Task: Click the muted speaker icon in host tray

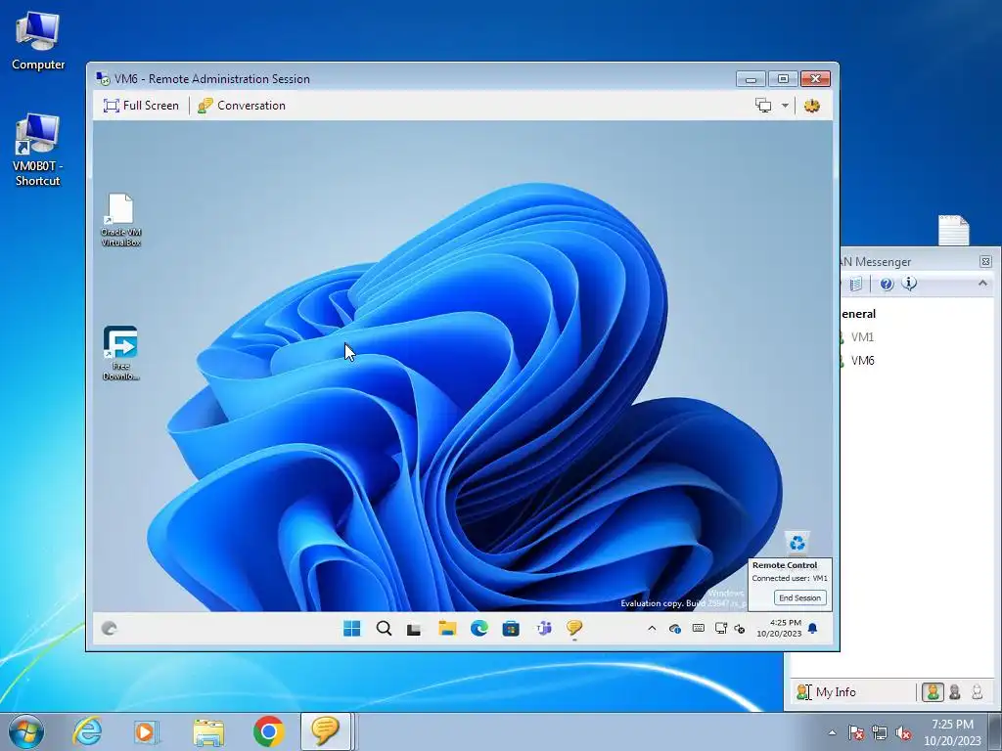Action: point(903,732)
